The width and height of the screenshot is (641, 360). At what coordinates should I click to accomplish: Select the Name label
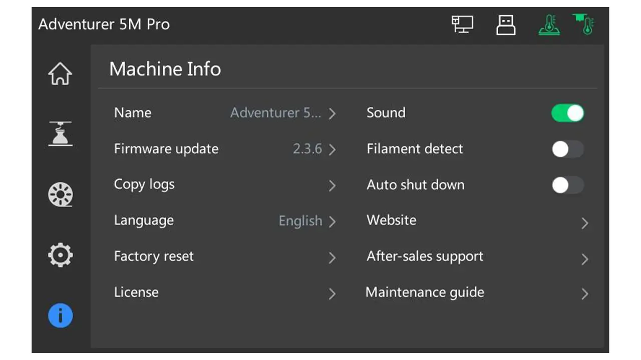point(133,112)
